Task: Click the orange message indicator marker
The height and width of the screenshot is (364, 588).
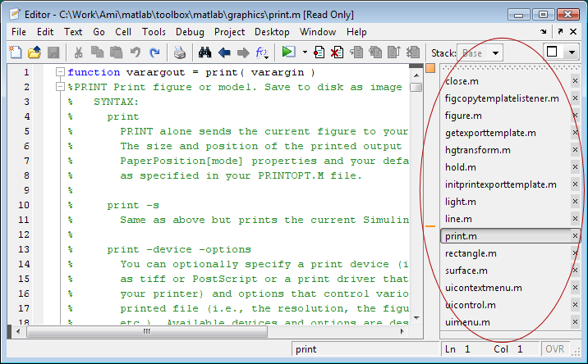Action: click(430, 225)
